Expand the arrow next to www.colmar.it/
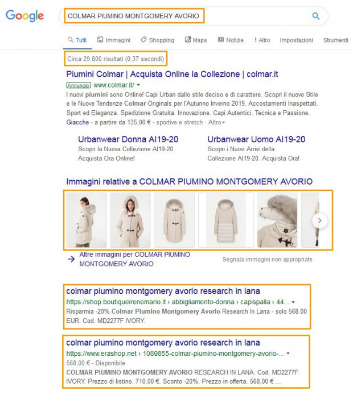The width and height of the screenshot is (353, 399). point(138,85)
